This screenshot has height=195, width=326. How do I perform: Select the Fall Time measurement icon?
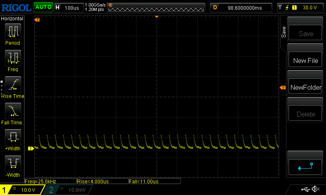pyautogui.click(x=13, y=110)
